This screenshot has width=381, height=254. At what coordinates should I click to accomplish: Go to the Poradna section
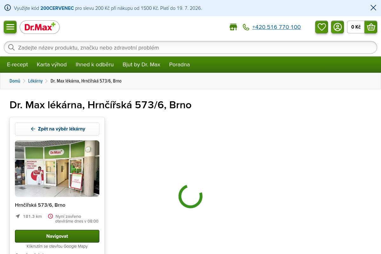click(x=179, y=64)
